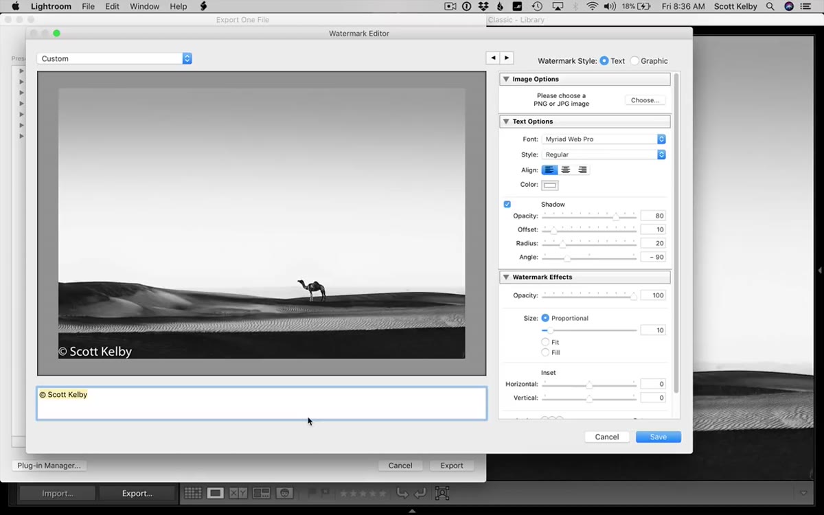Screen dimensions: 824x515
Task: Select Graphic watermark style
Action: pos(634,60)
